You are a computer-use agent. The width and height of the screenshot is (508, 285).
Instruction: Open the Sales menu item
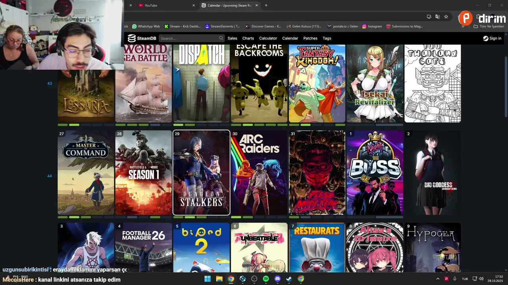point(232,38)
